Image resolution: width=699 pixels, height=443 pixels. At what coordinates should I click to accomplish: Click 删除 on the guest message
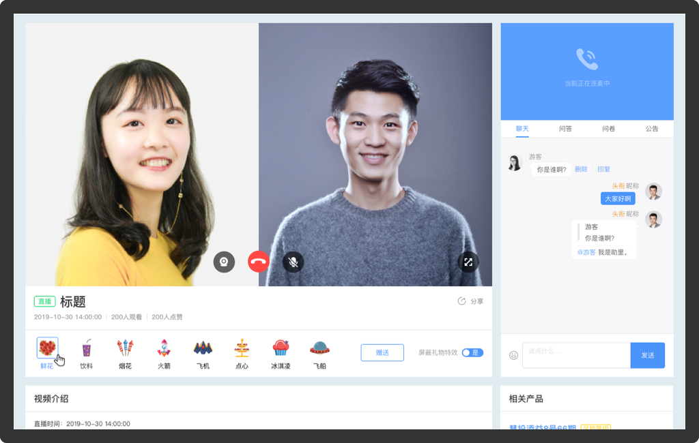[581, 169]
